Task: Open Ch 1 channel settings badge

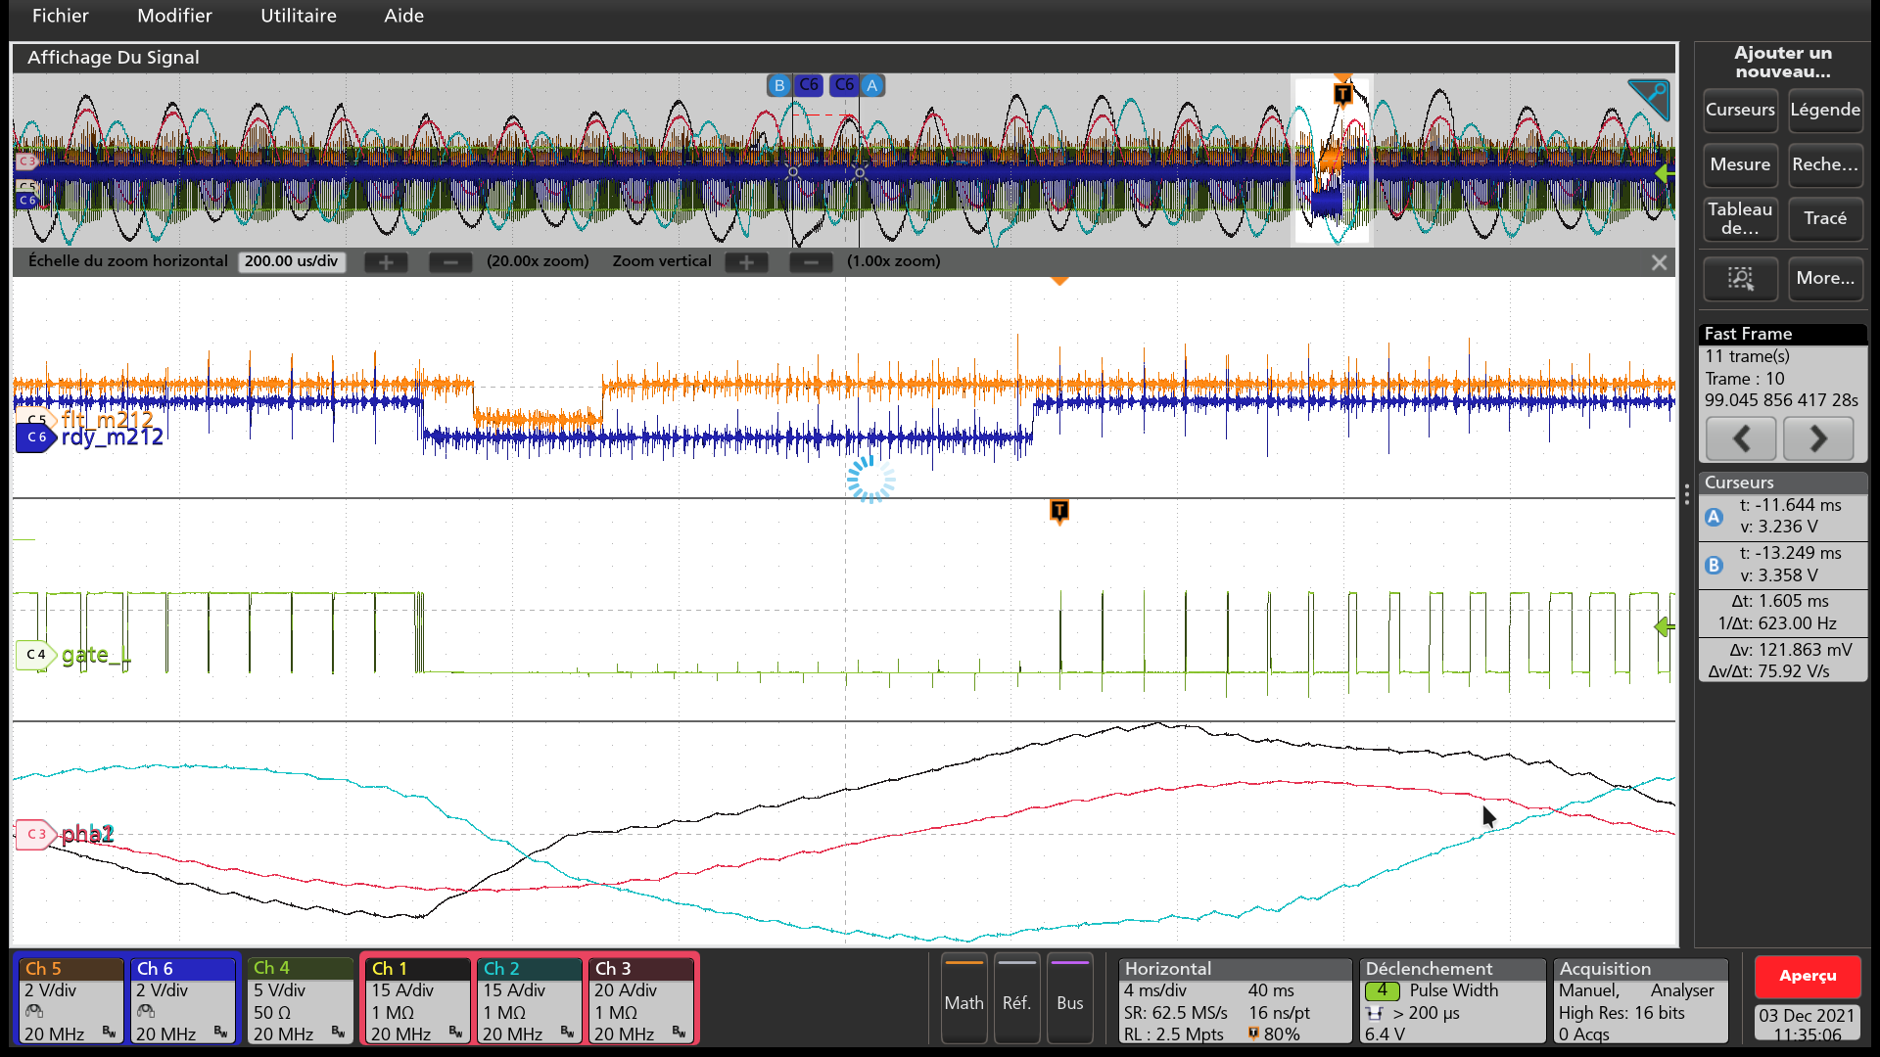Action: point(417,1000)
